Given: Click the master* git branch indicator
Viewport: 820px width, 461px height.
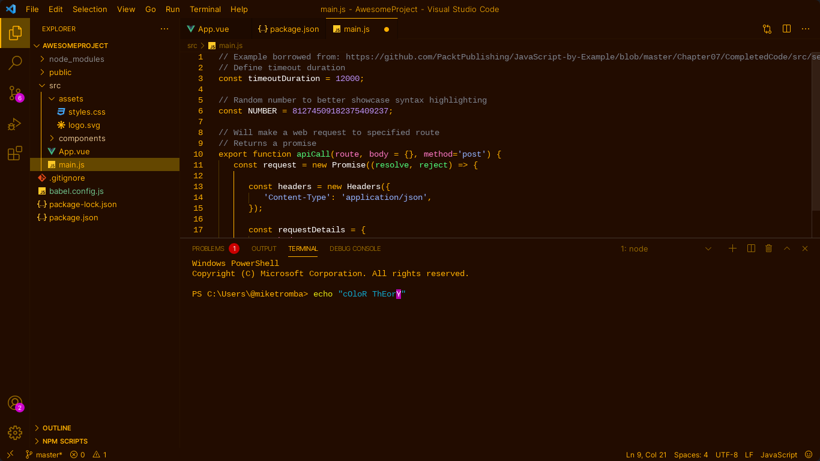Looking at the screenshot, I should (x=44, y=455).
